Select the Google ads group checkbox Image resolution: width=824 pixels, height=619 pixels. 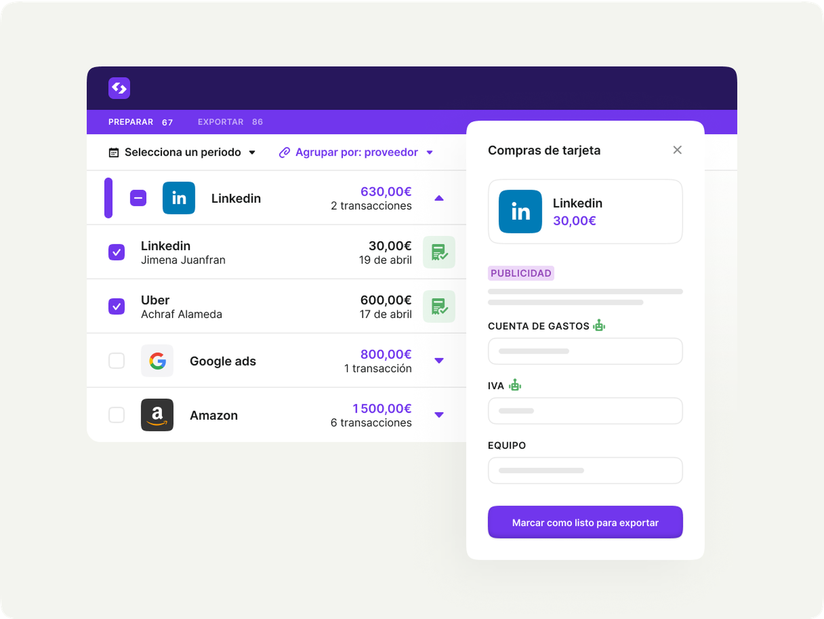tap(117, 361)
